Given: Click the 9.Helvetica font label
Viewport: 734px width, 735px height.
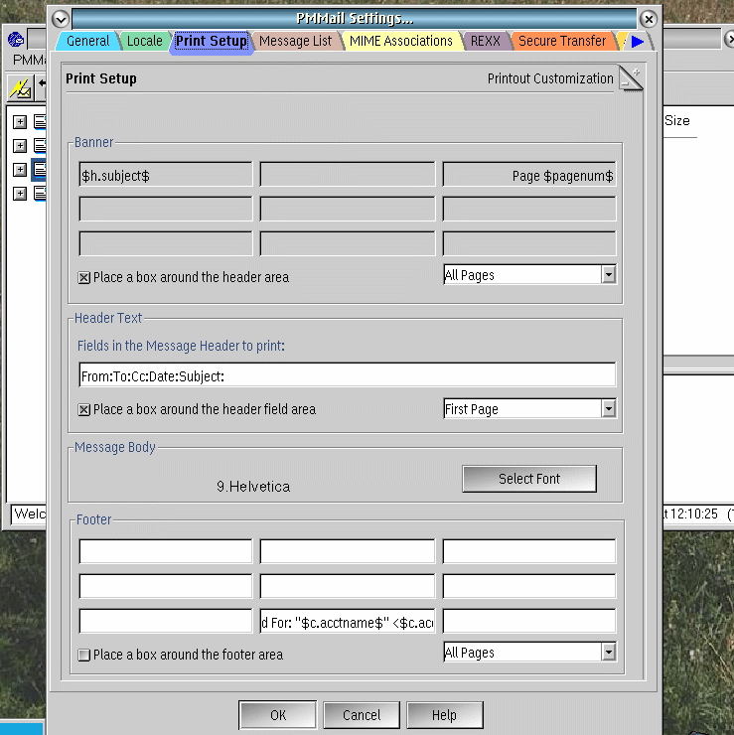Looking at the screenshot, I should pyautogui.click(x=253, y=487).
